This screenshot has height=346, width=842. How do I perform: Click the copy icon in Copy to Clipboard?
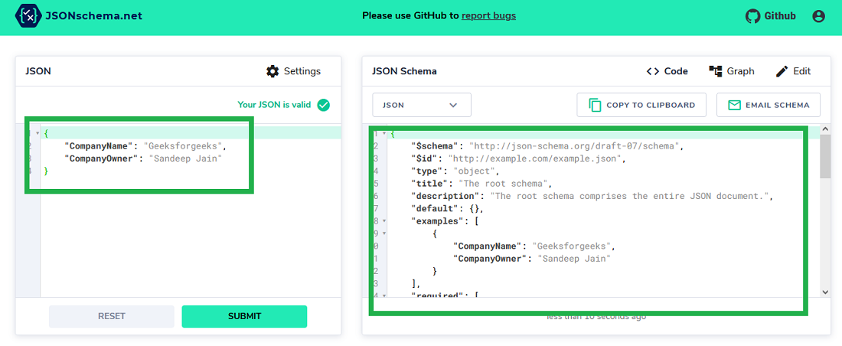(595, 105)
